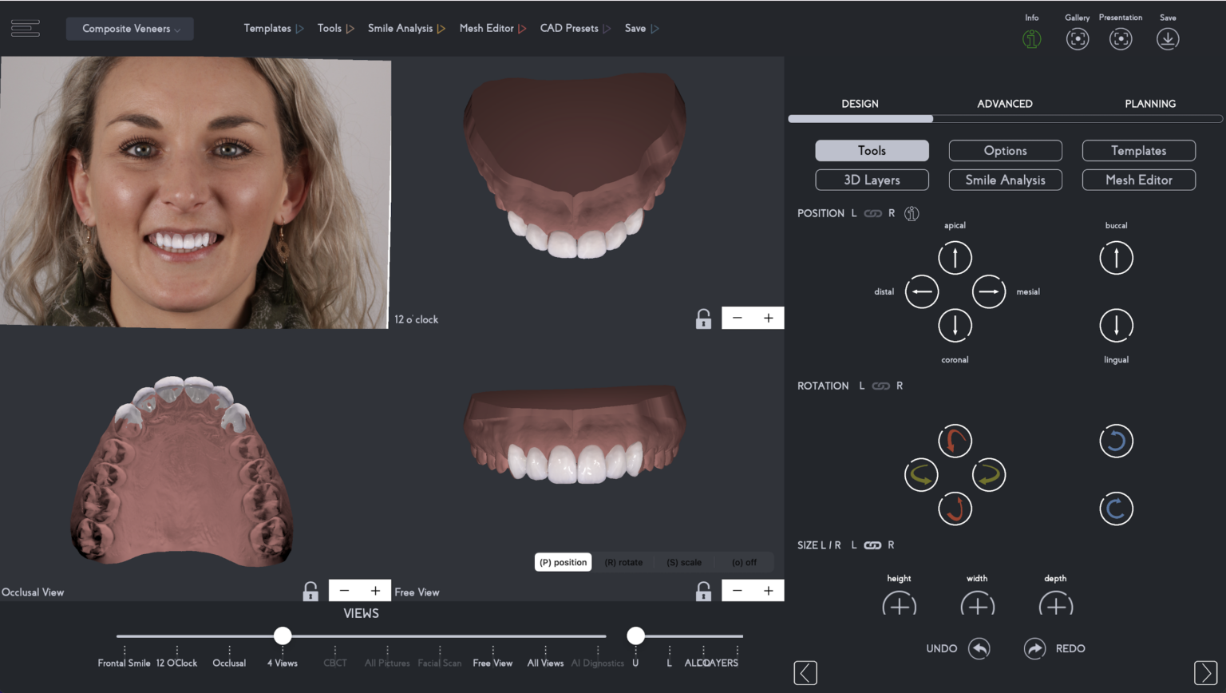This screenshot has height=693, width=1226.
Task: Open the hamburger menu top left
Action: pos(25,27)
